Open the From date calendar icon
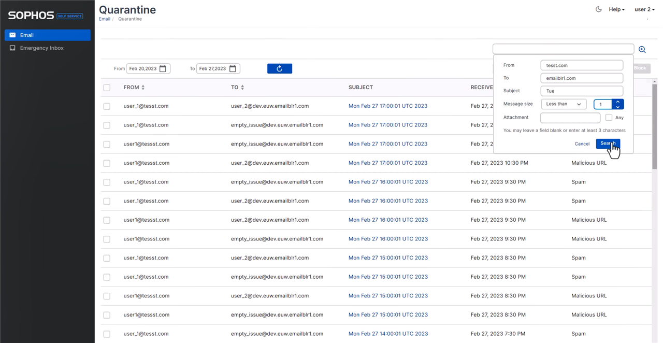Screen dimensions: 663x343 coord(163,68)
